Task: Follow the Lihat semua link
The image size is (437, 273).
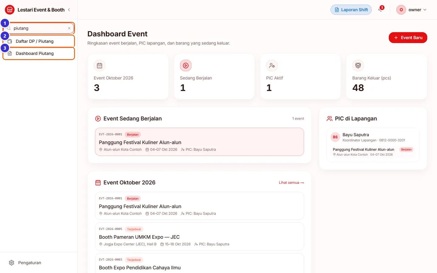Action: tap(291, 183)
